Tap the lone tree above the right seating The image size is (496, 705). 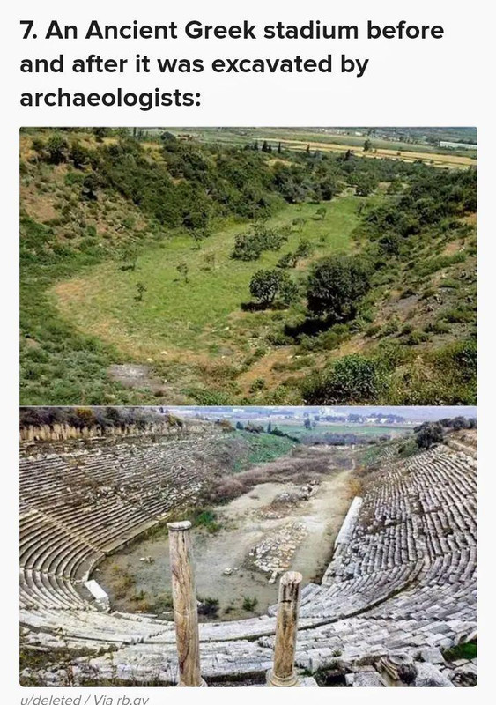(429, 434)
